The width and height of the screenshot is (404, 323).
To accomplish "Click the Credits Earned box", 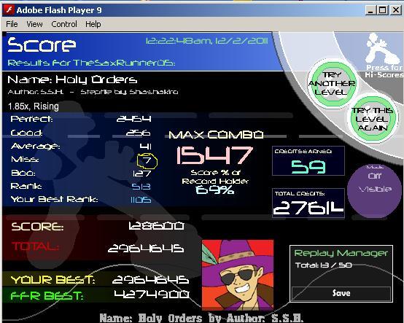I will pyautogui.click(x=308, y=161).
